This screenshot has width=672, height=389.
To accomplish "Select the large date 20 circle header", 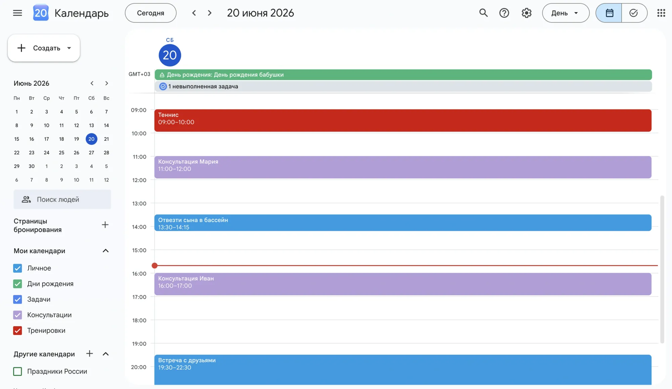I will coord(170,55).
